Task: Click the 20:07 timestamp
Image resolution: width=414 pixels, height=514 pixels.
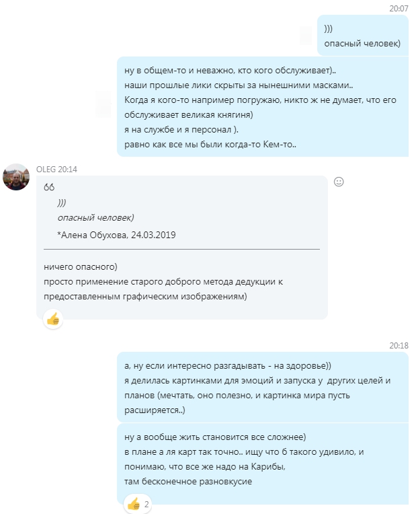Action: (x=399, y=9)
